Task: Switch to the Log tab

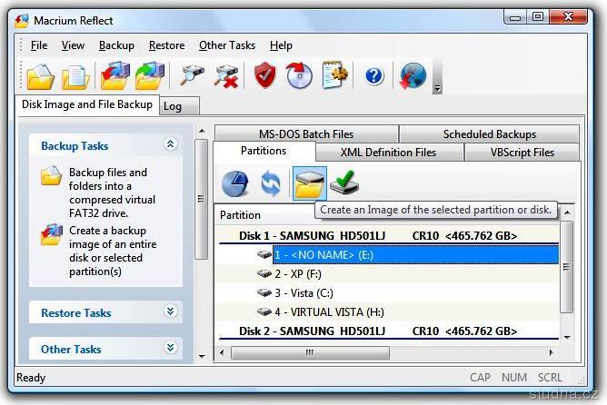Action: click(179, 106)
